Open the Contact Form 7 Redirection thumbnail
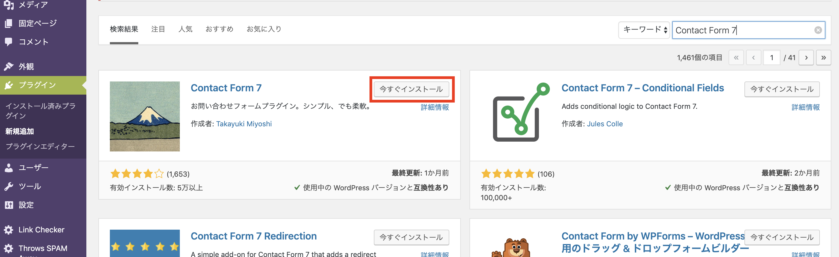Viewport: 839px width, 257px height. coord(145,243)
